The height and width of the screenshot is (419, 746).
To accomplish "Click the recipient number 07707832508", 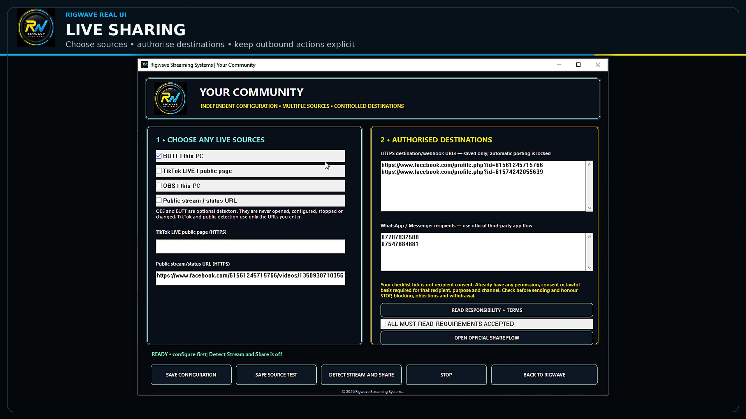I will (x=400, y=237).
